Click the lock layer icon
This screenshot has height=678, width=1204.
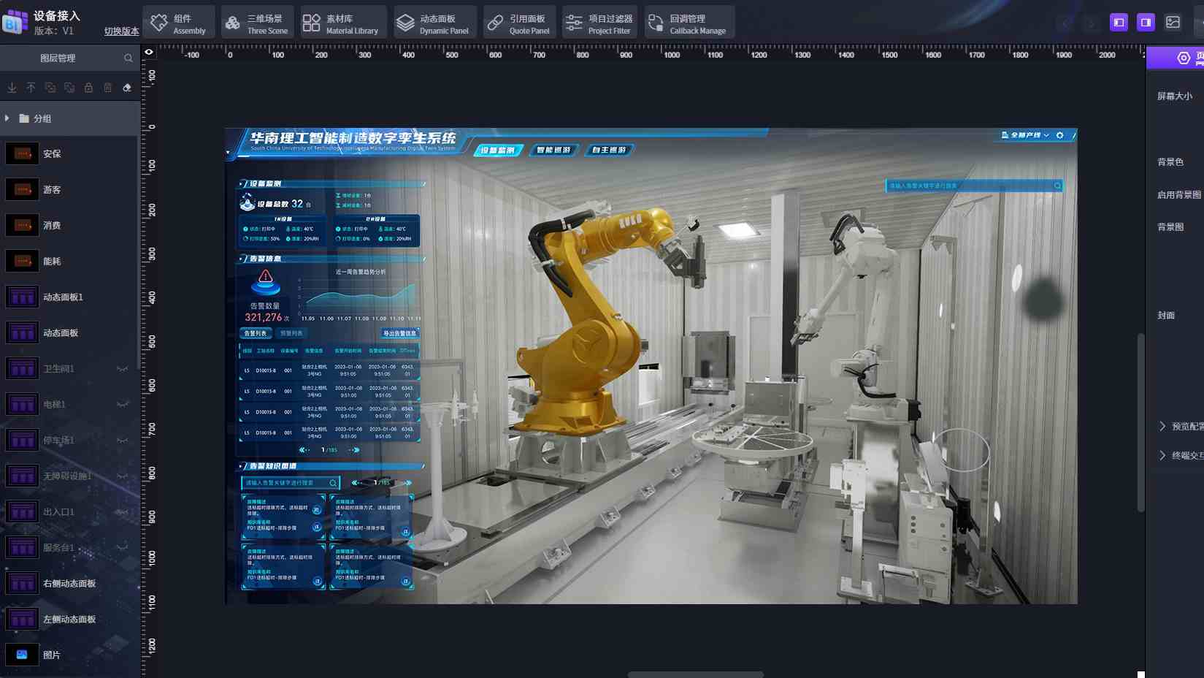pos(88,88)
